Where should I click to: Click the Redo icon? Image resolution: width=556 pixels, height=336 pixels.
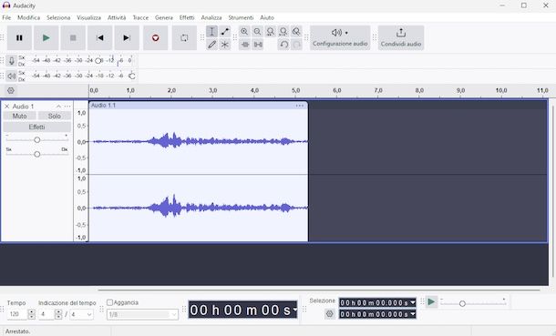click(296, 45)
